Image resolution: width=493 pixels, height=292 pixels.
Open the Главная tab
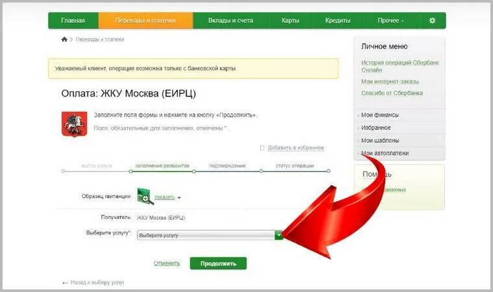tap(73, 21)
